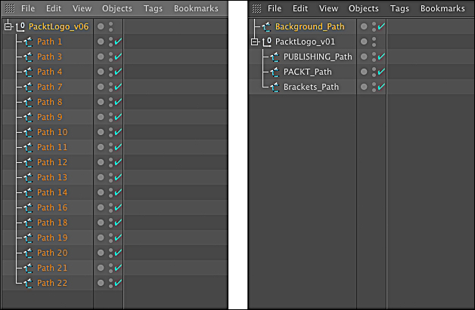Click the spline icon next to Brackets_Path
This screenshot has width=475, height=310.
tap(275, 87)
